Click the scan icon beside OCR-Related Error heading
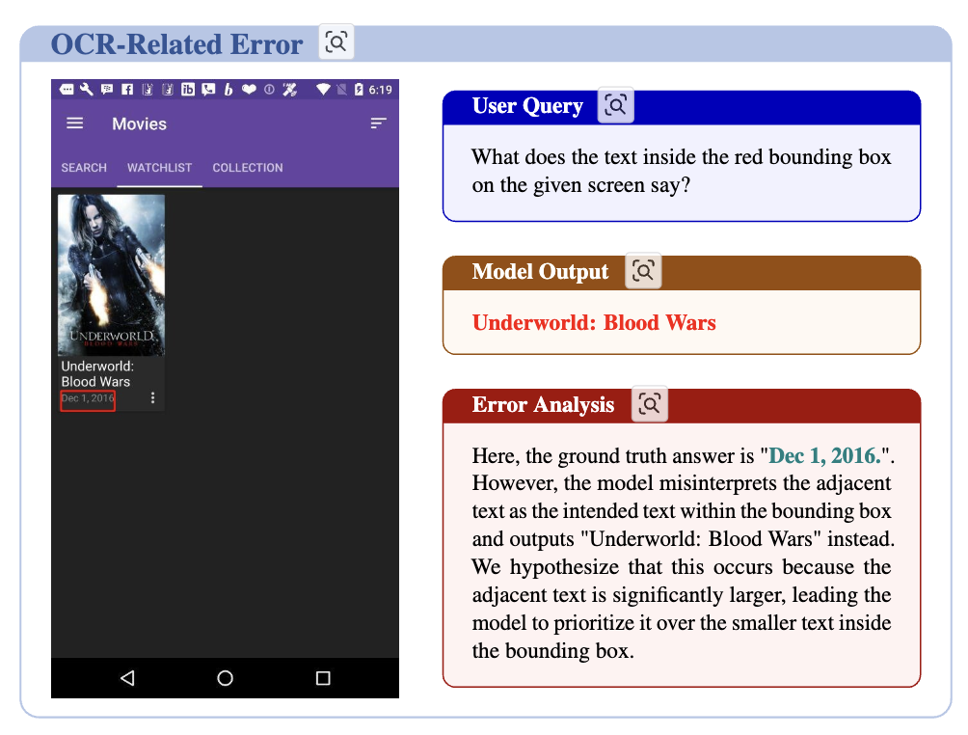This screenshot has height=735, width=968. pos(336,42)
